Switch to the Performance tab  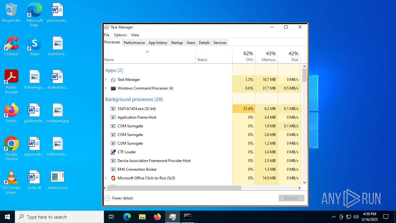point(134,43)
